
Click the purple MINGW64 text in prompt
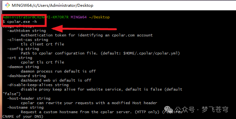coord(79,17)
